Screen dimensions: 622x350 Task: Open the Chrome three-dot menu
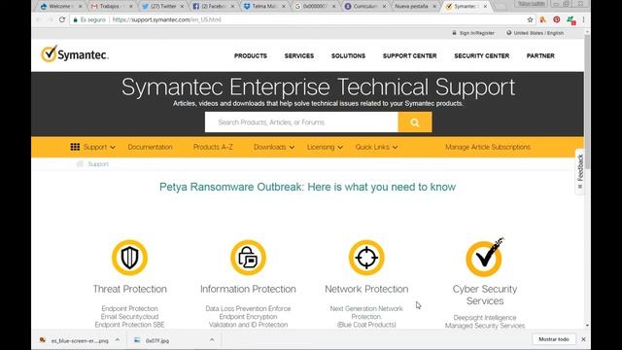coord(583,19)
